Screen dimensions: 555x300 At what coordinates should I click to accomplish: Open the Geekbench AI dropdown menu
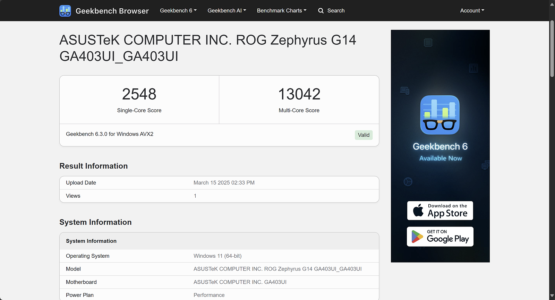pyautogui.click(x=227, y=11)
